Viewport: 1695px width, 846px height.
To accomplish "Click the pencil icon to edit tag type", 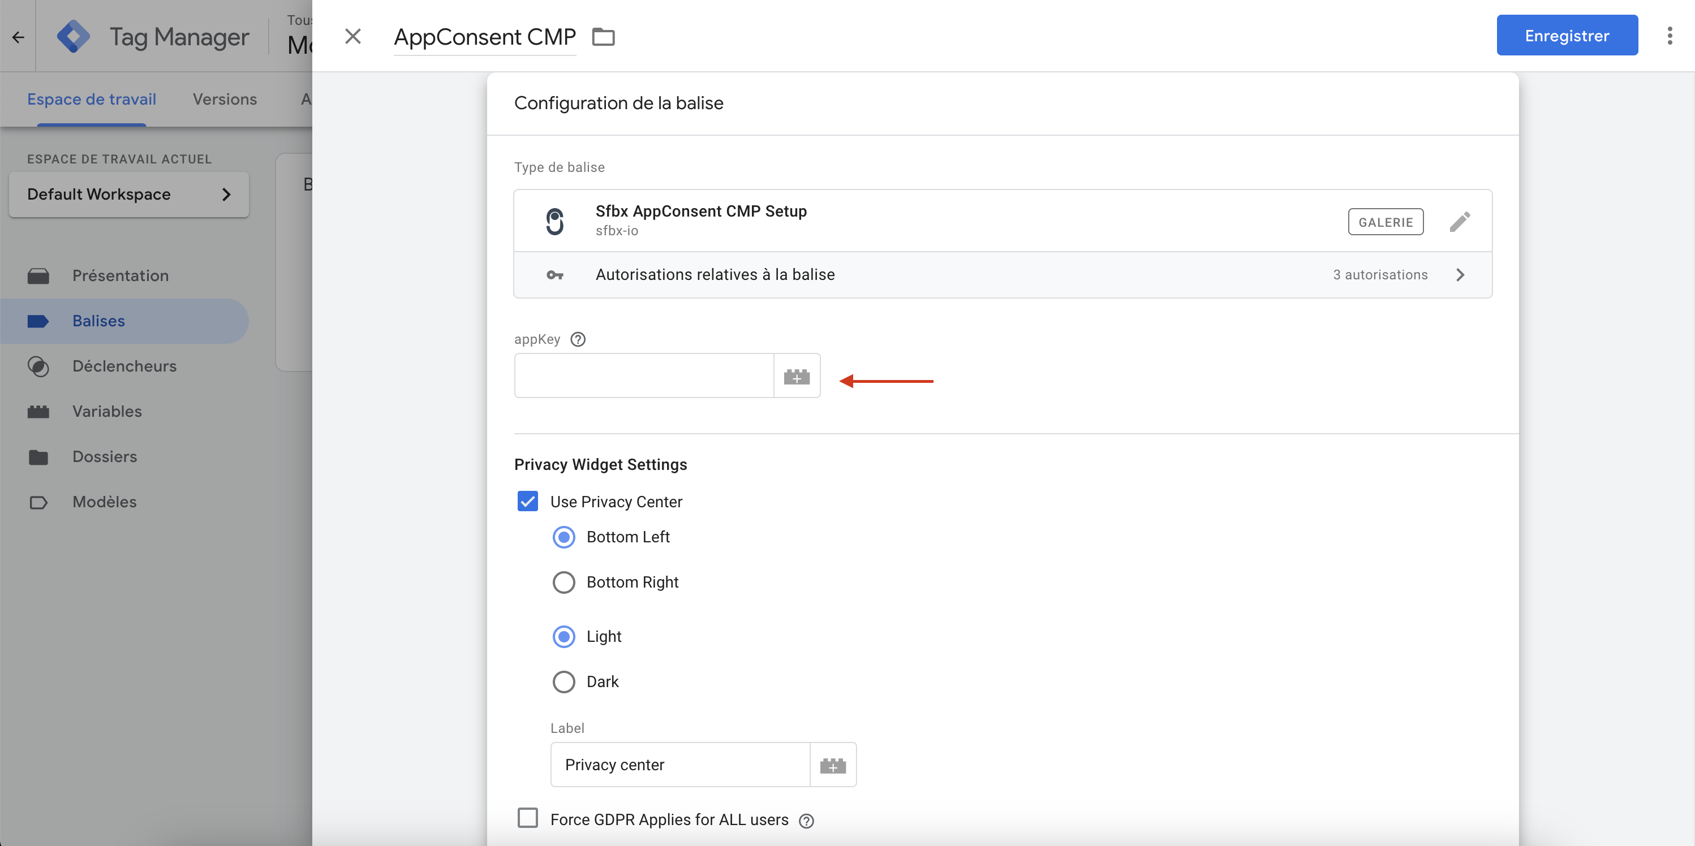I will click(1459, 222).
